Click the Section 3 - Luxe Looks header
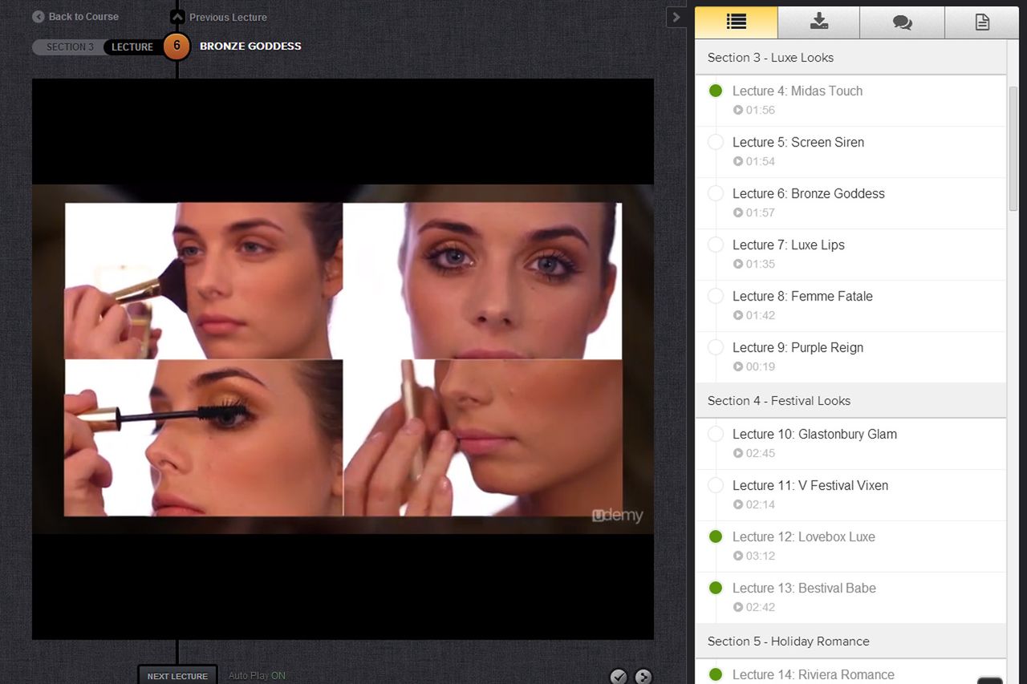Image resolution: width=1027 pixels, height=684 pixels. (850, 58)
